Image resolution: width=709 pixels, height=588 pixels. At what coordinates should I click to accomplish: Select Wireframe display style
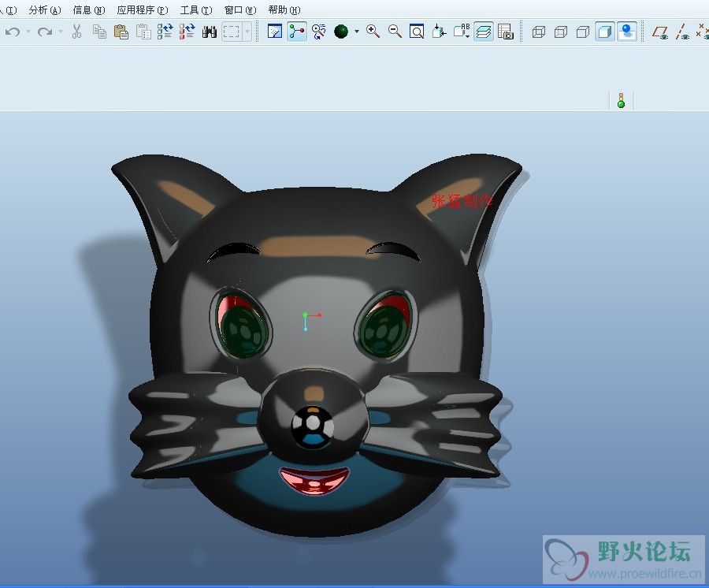(539, 32)
